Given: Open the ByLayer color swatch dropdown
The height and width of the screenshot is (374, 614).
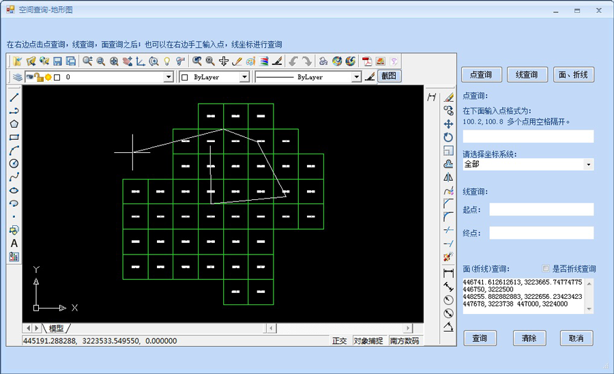Looking at the screenshot, I should click(244, 78).
